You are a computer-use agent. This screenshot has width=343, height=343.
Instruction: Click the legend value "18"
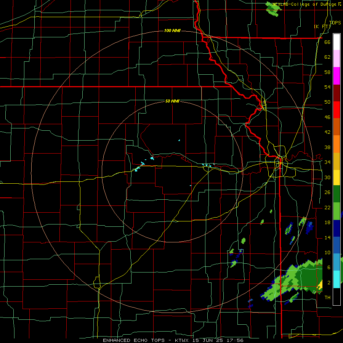pyautogui.click(x=327, y=223)
